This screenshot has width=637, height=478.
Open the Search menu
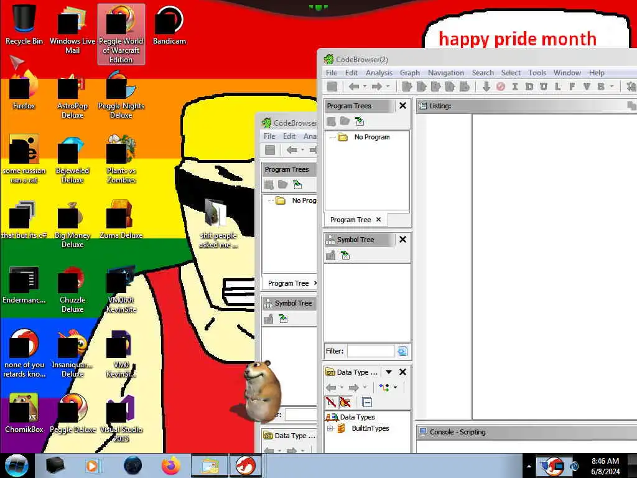tap(483, 73)
